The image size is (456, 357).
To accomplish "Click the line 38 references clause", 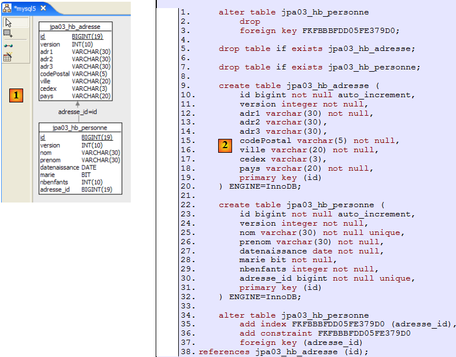I will pyautogui.click(x=283, y=351).
